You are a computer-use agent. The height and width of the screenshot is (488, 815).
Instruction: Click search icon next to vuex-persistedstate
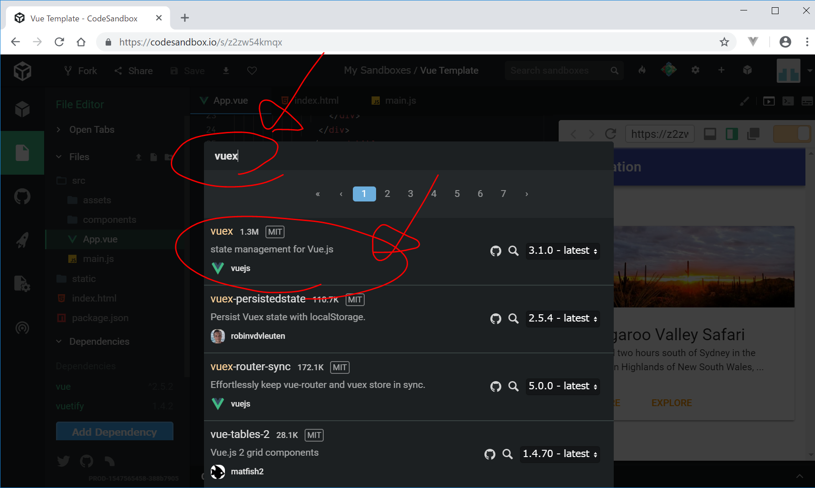pyautogui.click(x=513, y=318)
